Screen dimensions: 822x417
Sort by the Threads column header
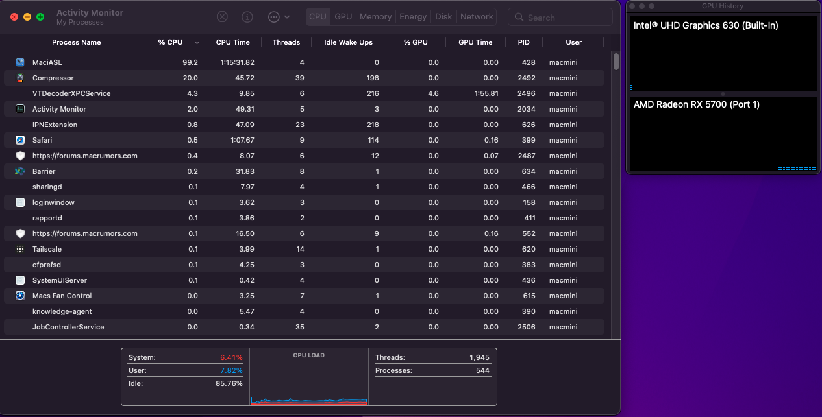[286, 42]
